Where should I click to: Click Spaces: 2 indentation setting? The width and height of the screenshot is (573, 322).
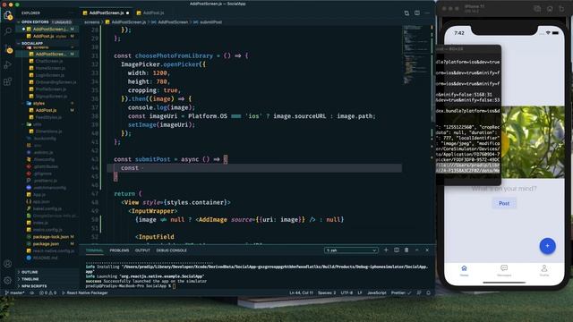click(327, 292)
